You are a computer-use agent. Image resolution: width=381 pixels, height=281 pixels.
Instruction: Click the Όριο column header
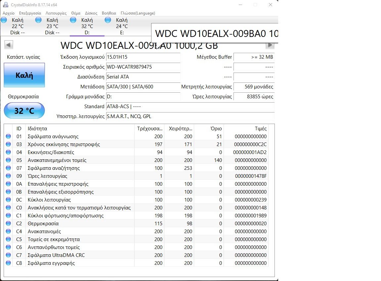[x=209, y=129]
